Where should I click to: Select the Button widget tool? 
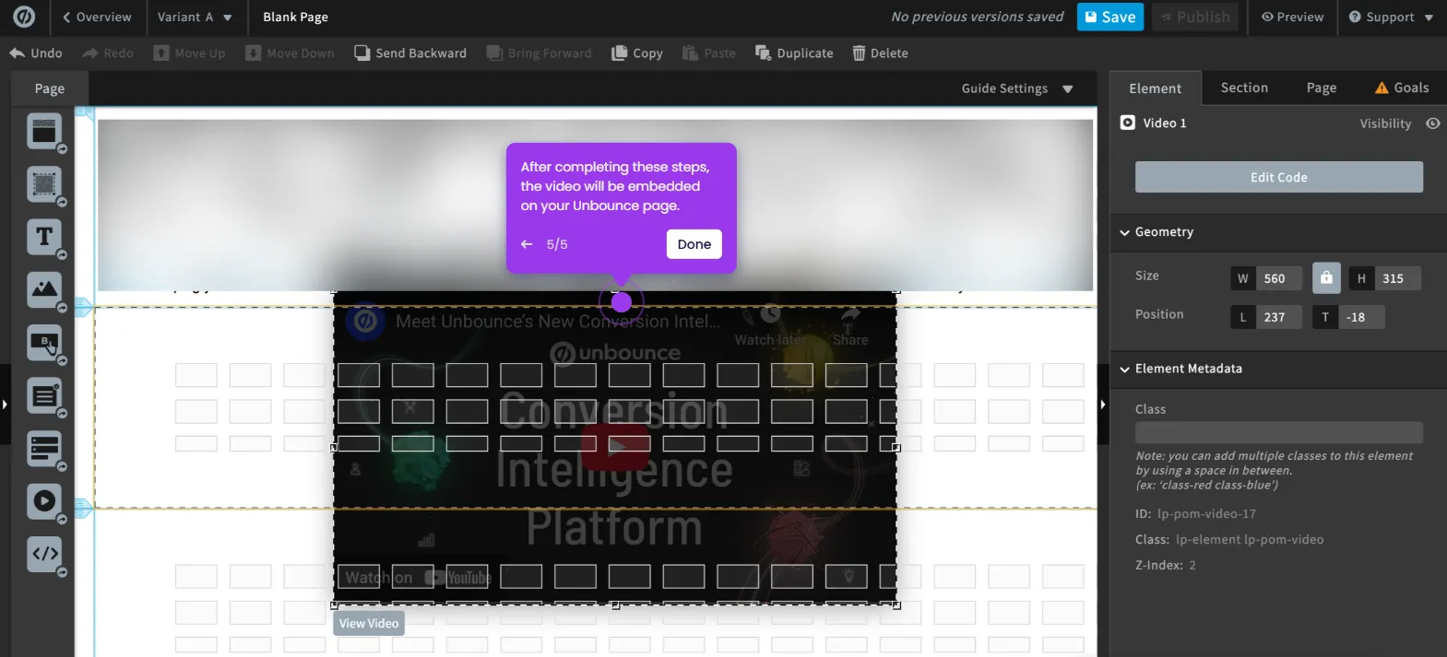pyautogui.click(x=44, y=343)
